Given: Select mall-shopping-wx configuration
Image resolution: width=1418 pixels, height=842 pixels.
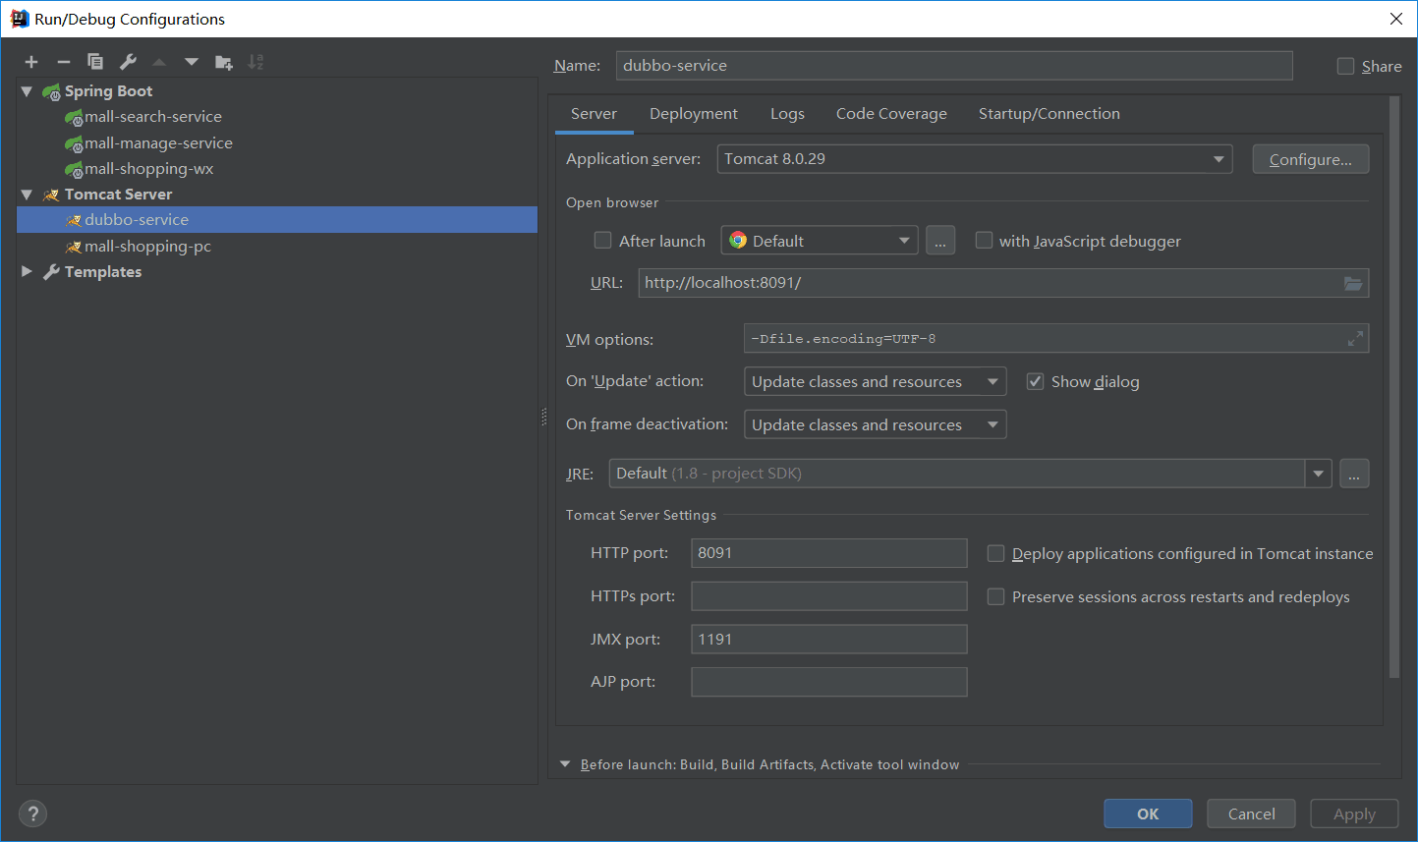Looking at the screenshot, I should [x=148, y=169].
